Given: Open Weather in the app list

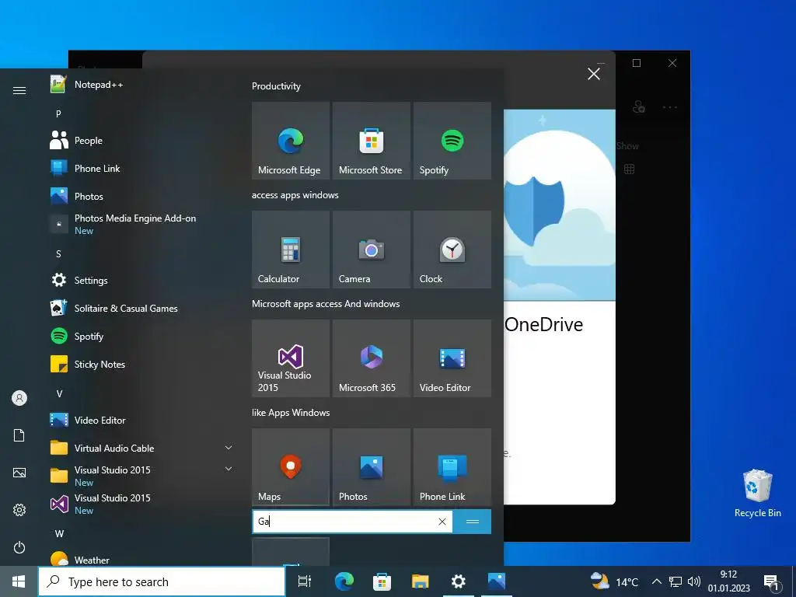Looking at the screenshot, I should tap(142, 560).
